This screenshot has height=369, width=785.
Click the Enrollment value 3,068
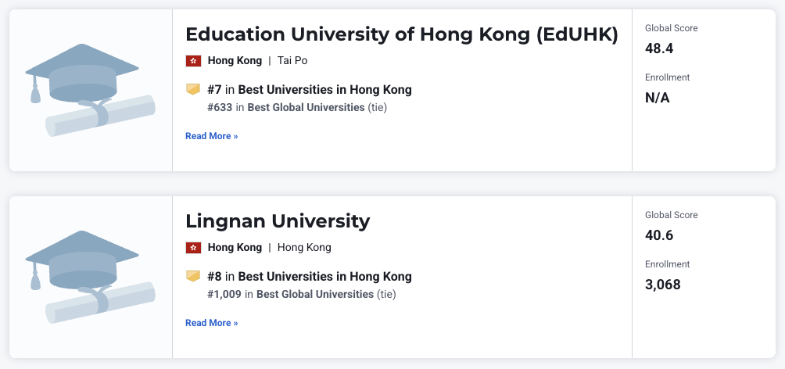pos(663,285)
